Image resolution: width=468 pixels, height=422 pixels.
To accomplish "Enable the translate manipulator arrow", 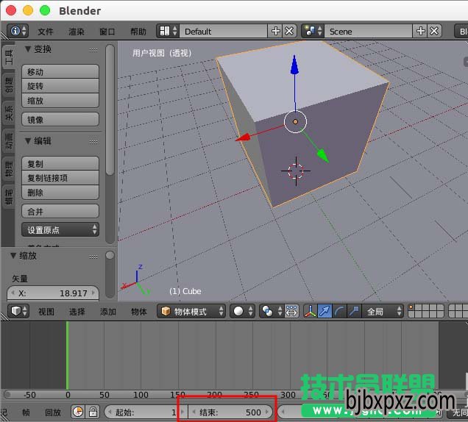I will coord(325,312).
